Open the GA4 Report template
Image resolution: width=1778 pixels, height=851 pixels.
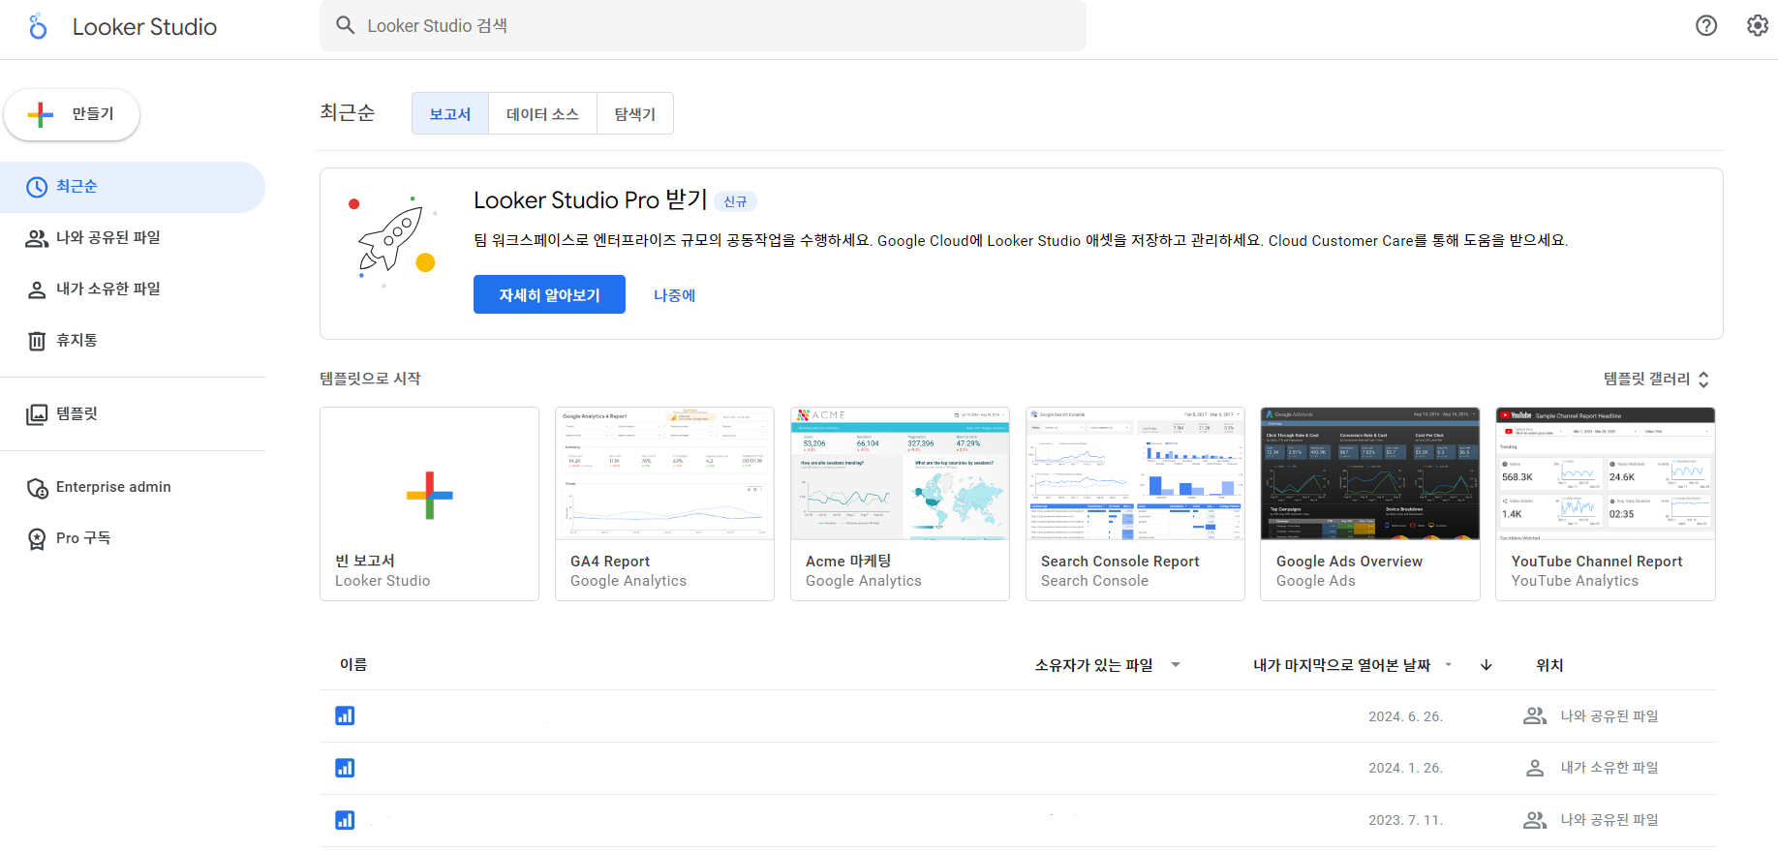(664, 503)
